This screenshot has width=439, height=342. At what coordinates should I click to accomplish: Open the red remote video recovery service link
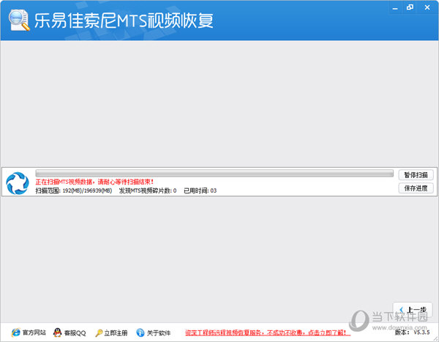267,332
